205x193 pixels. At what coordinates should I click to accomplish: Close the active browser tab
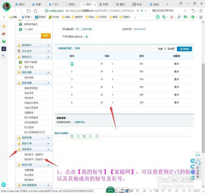(x=95, y=5)
